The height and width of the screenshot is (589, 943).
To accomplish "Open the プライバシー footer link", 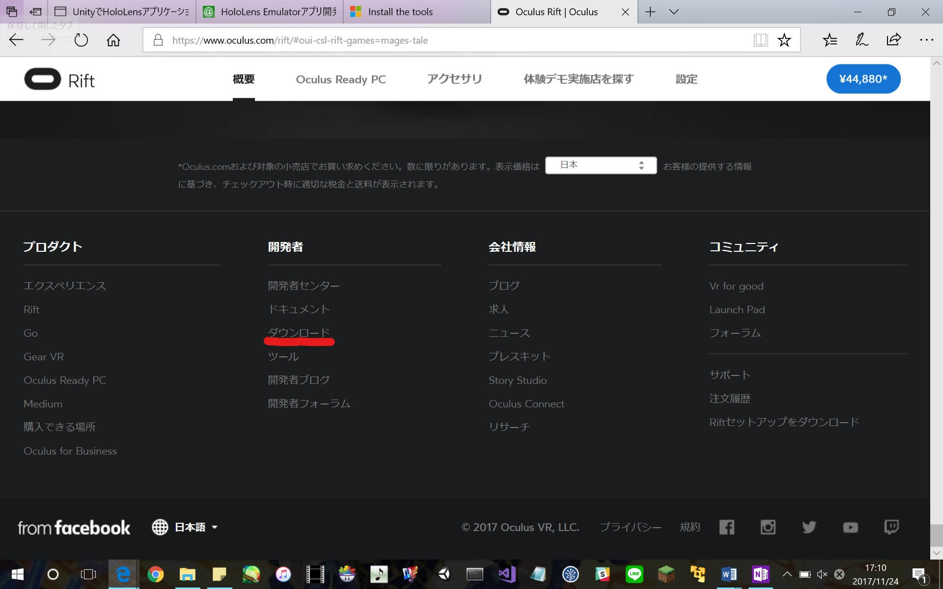I will 631,527.
